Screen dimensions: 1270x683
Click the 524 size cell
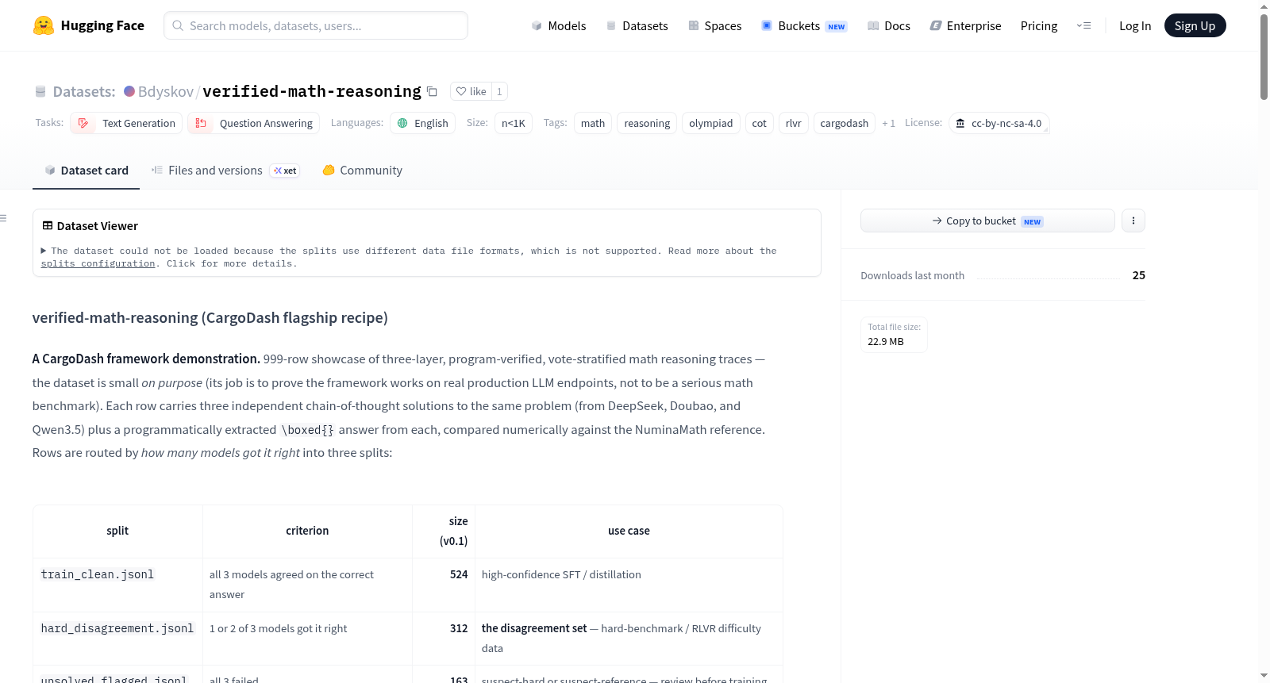444,585
